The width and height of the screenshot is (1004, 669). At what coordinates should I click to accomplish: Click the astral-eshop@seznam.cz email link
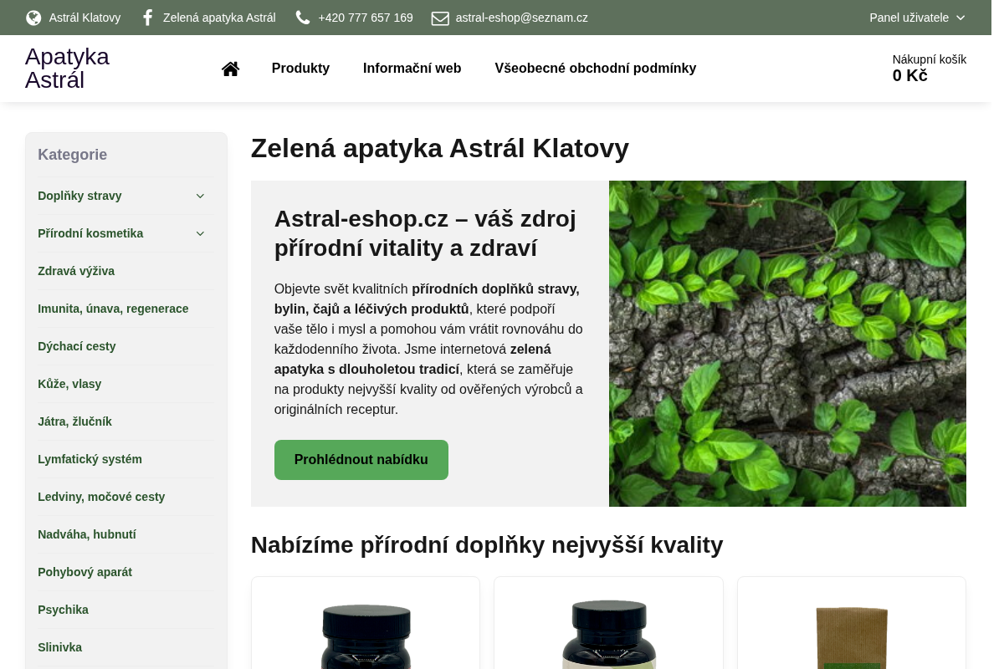click(x=521, y=18)
